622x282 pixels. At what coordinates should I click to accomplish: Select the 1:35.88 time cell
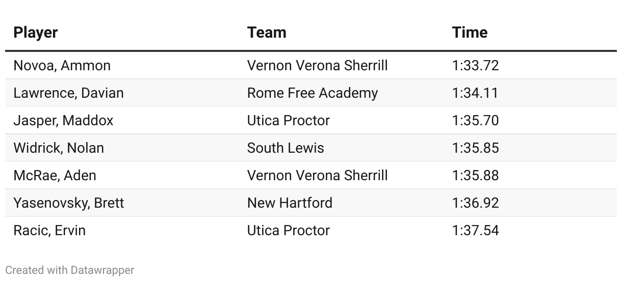point(475,176)
